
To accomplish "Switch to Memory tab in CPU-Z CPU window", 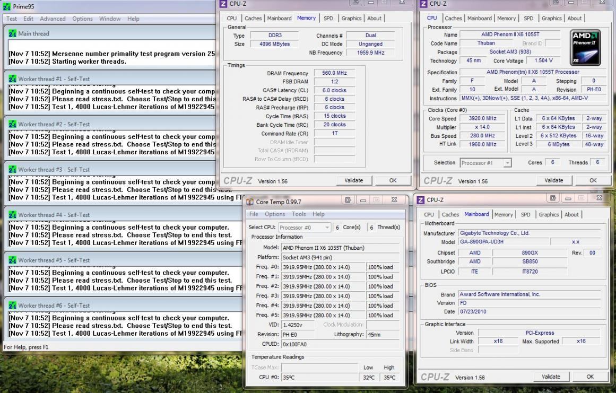I will click(x=506, y=18).
